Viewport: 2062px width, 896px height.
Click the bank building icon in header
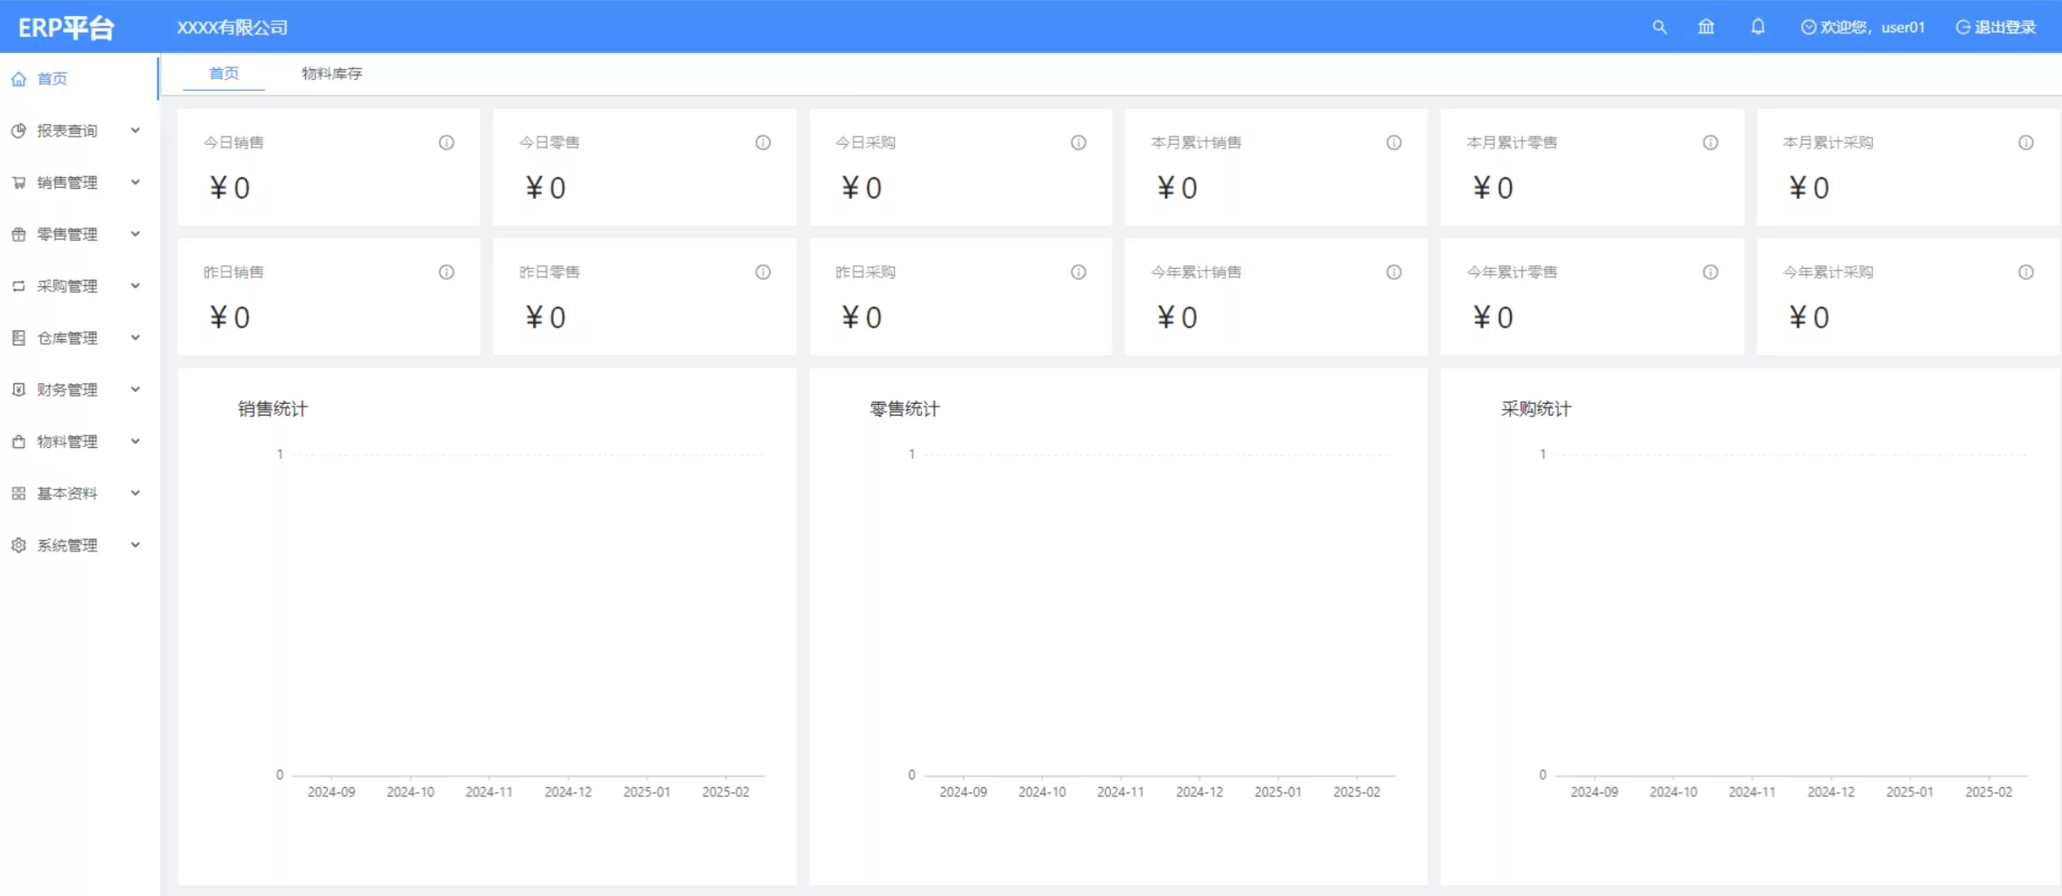point(1705,27)
